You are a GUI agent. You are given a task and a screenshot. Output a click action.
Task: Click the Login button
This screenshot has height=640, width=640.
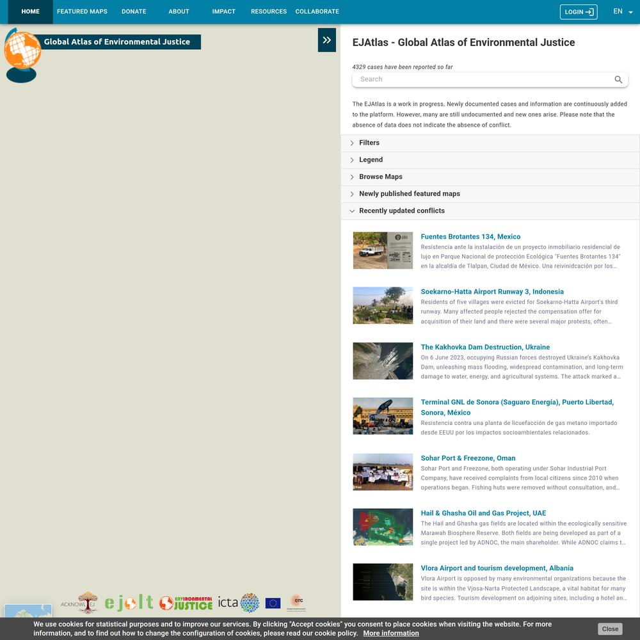click(x=579, y=12)
